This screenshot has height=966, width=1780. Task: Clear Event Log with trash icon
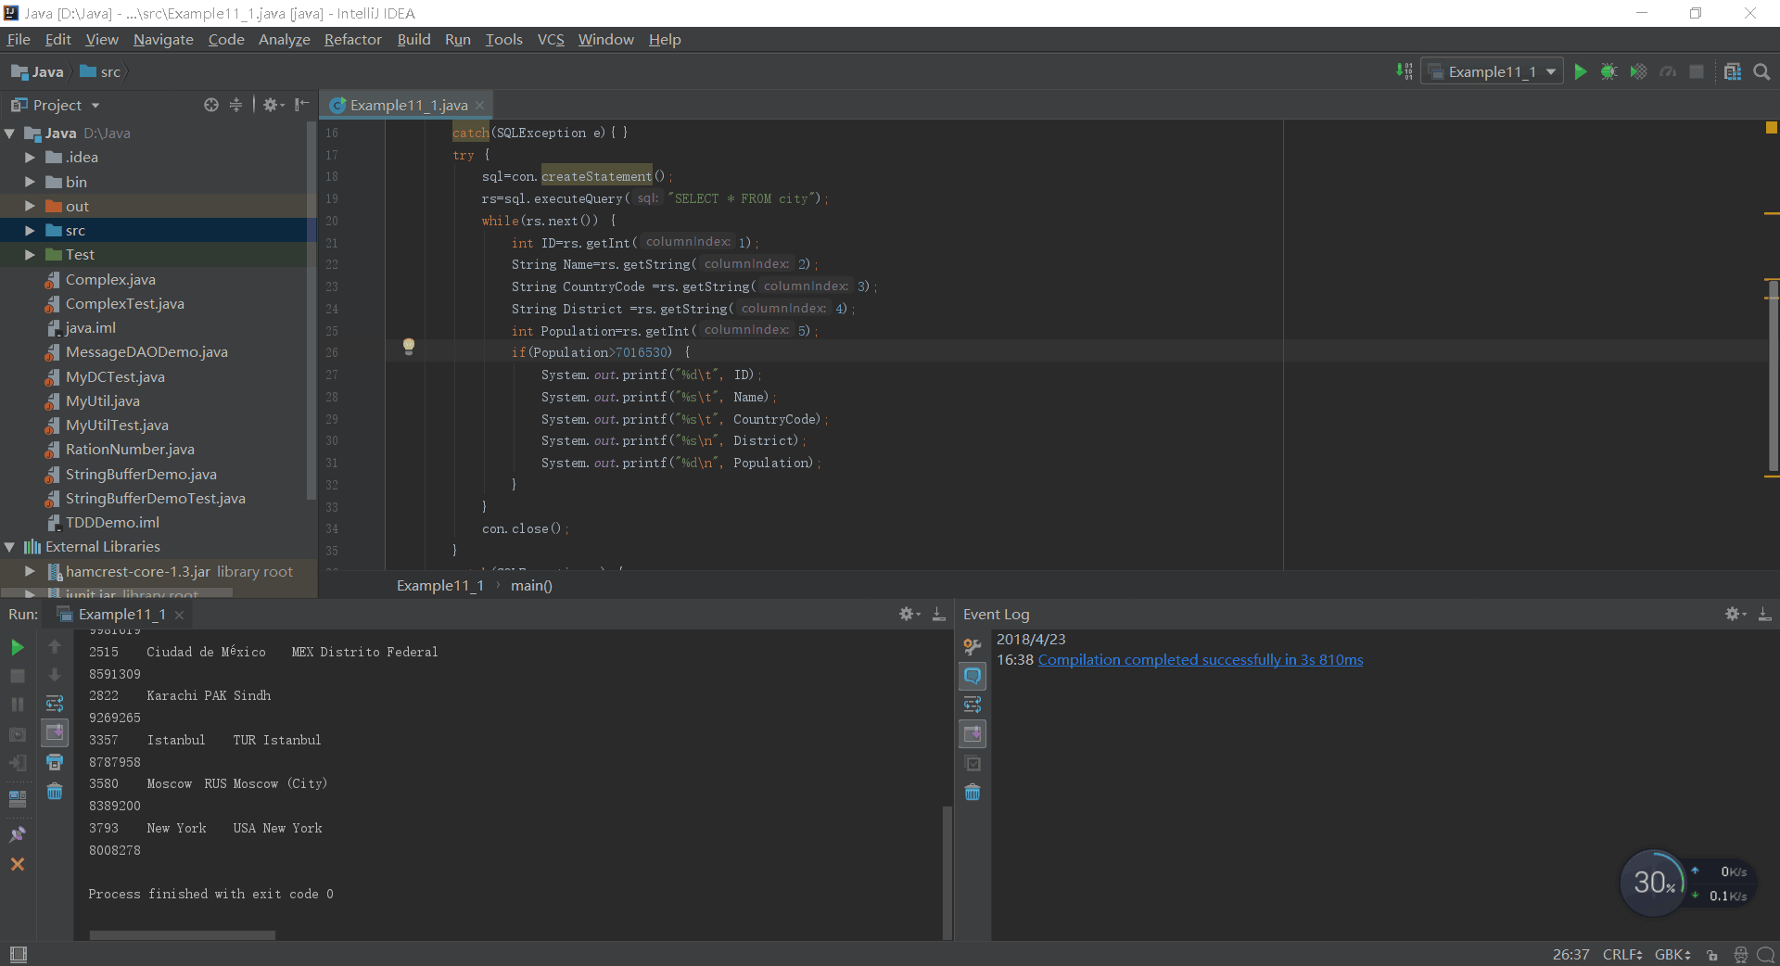click(973, 793)
